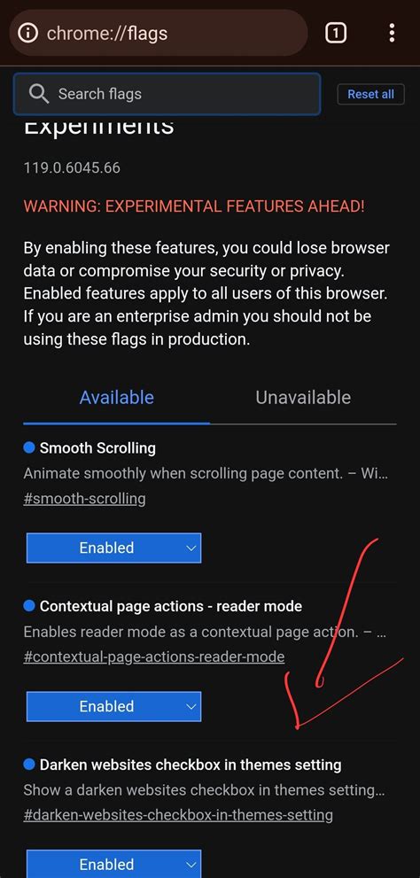The width and height of the screenshot is (420, 878).
Task: Click the blue dot beside Darken websites checkbox
Action: tap(29, 765)
